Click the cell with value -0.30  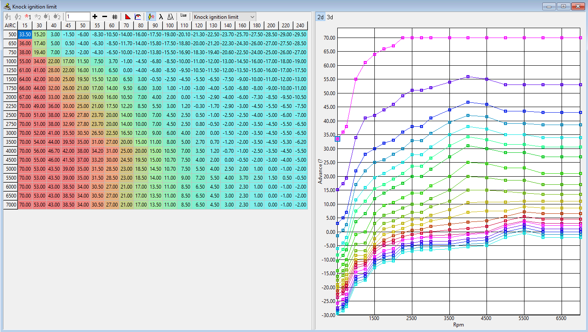199,106
